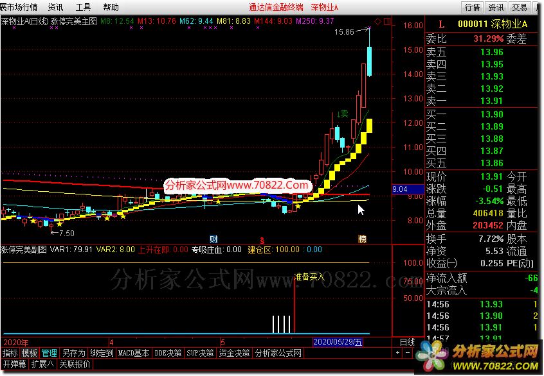
Task: Click the plus zoom button at bottom
Action: tap(397, 353)
